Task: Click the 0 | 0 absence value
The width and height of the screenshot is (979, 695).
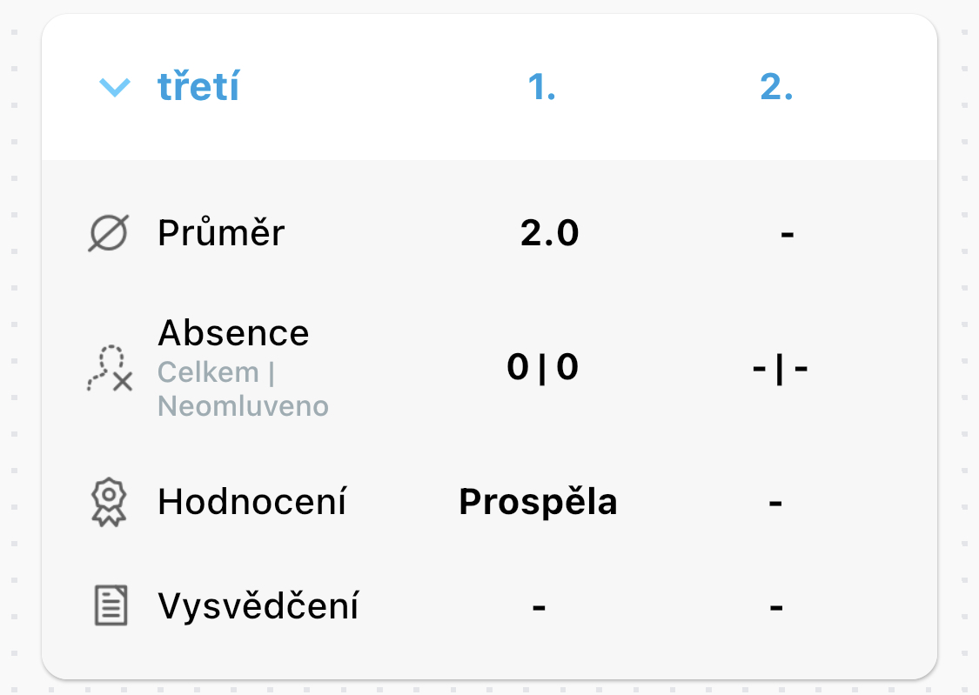Action: pos(542,367)
